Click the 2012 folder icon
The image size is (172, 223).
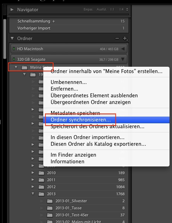(x=41, y=187)
